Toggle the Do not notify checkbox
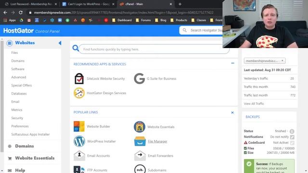Screen dimensions: 308x173 (292, 137)
